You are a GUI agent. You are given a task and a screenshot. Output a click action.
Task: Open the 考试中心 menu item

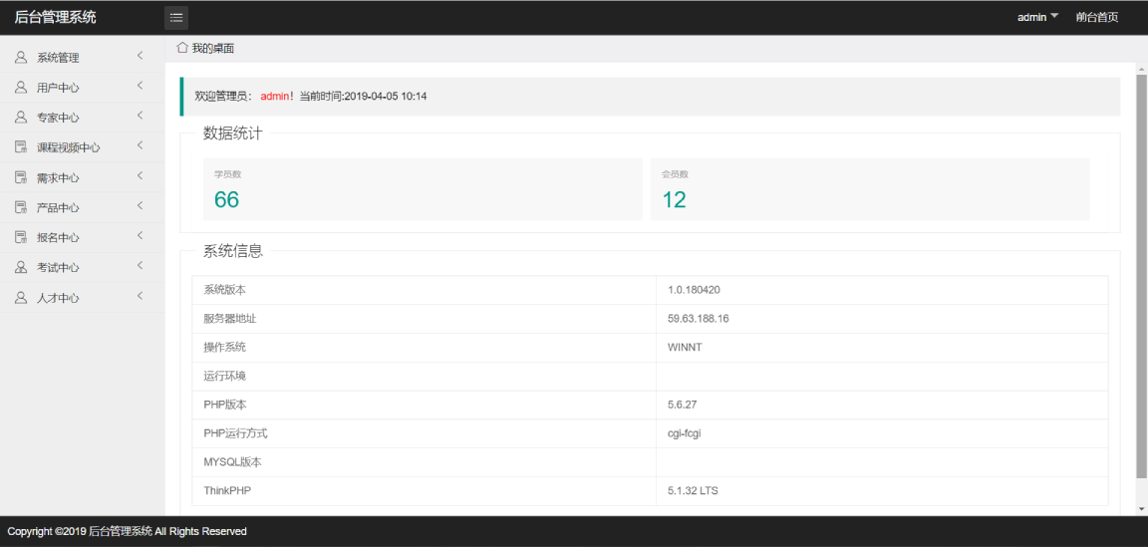(x=82, y=267)
